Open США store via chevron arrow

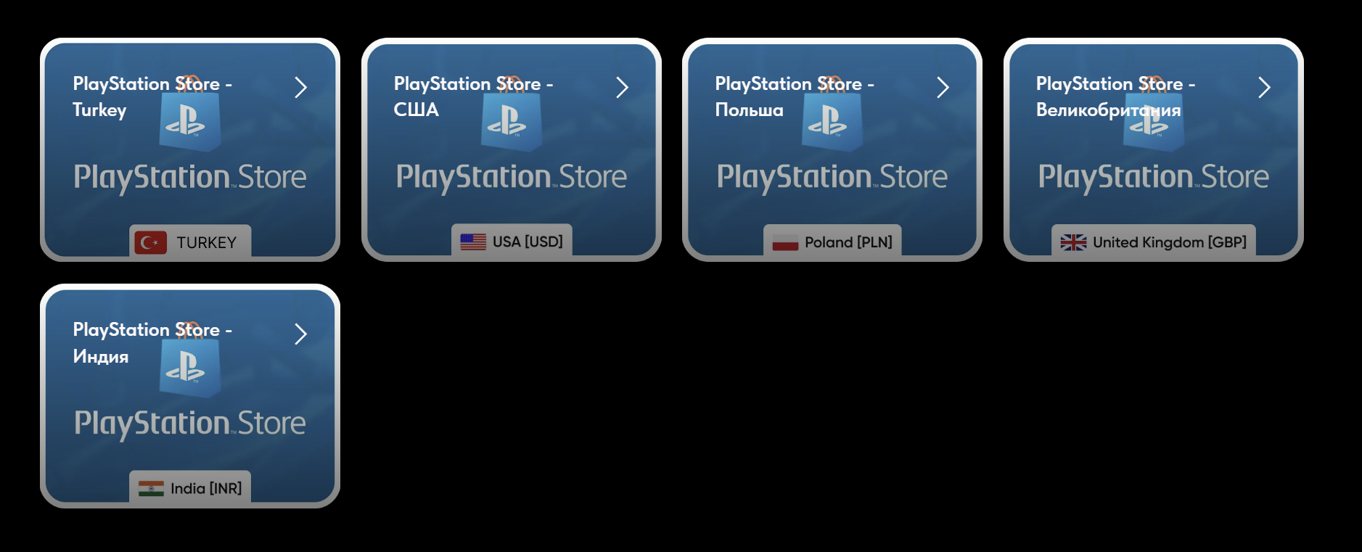tap(622, 88)
